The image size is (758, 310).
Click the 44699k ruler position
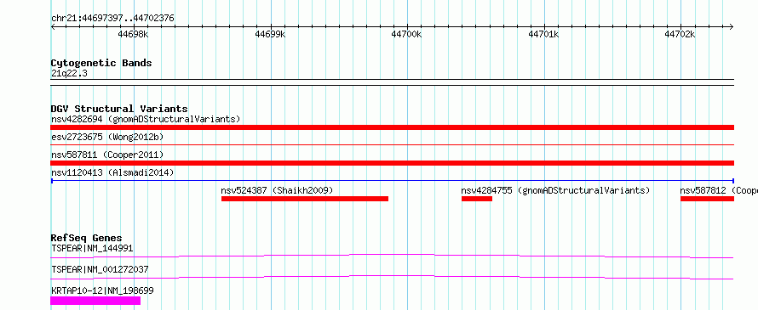click(x=270, y=34)
